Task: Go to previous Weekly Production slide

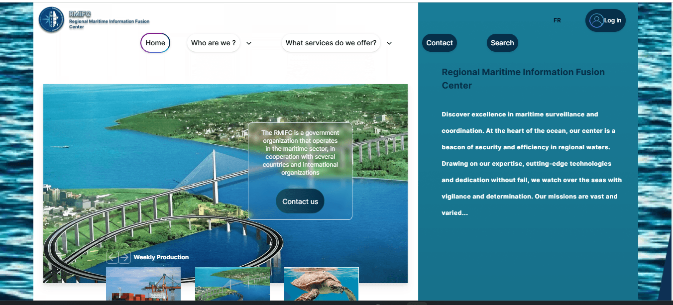Action: [x=112, y=257]
